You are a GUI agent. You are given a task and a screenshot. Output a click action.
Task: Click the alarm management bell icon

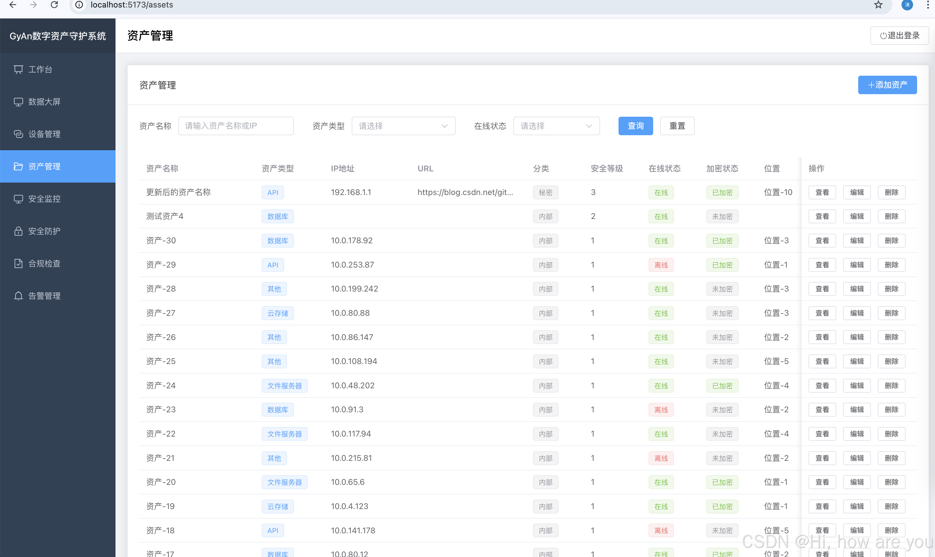18,296
